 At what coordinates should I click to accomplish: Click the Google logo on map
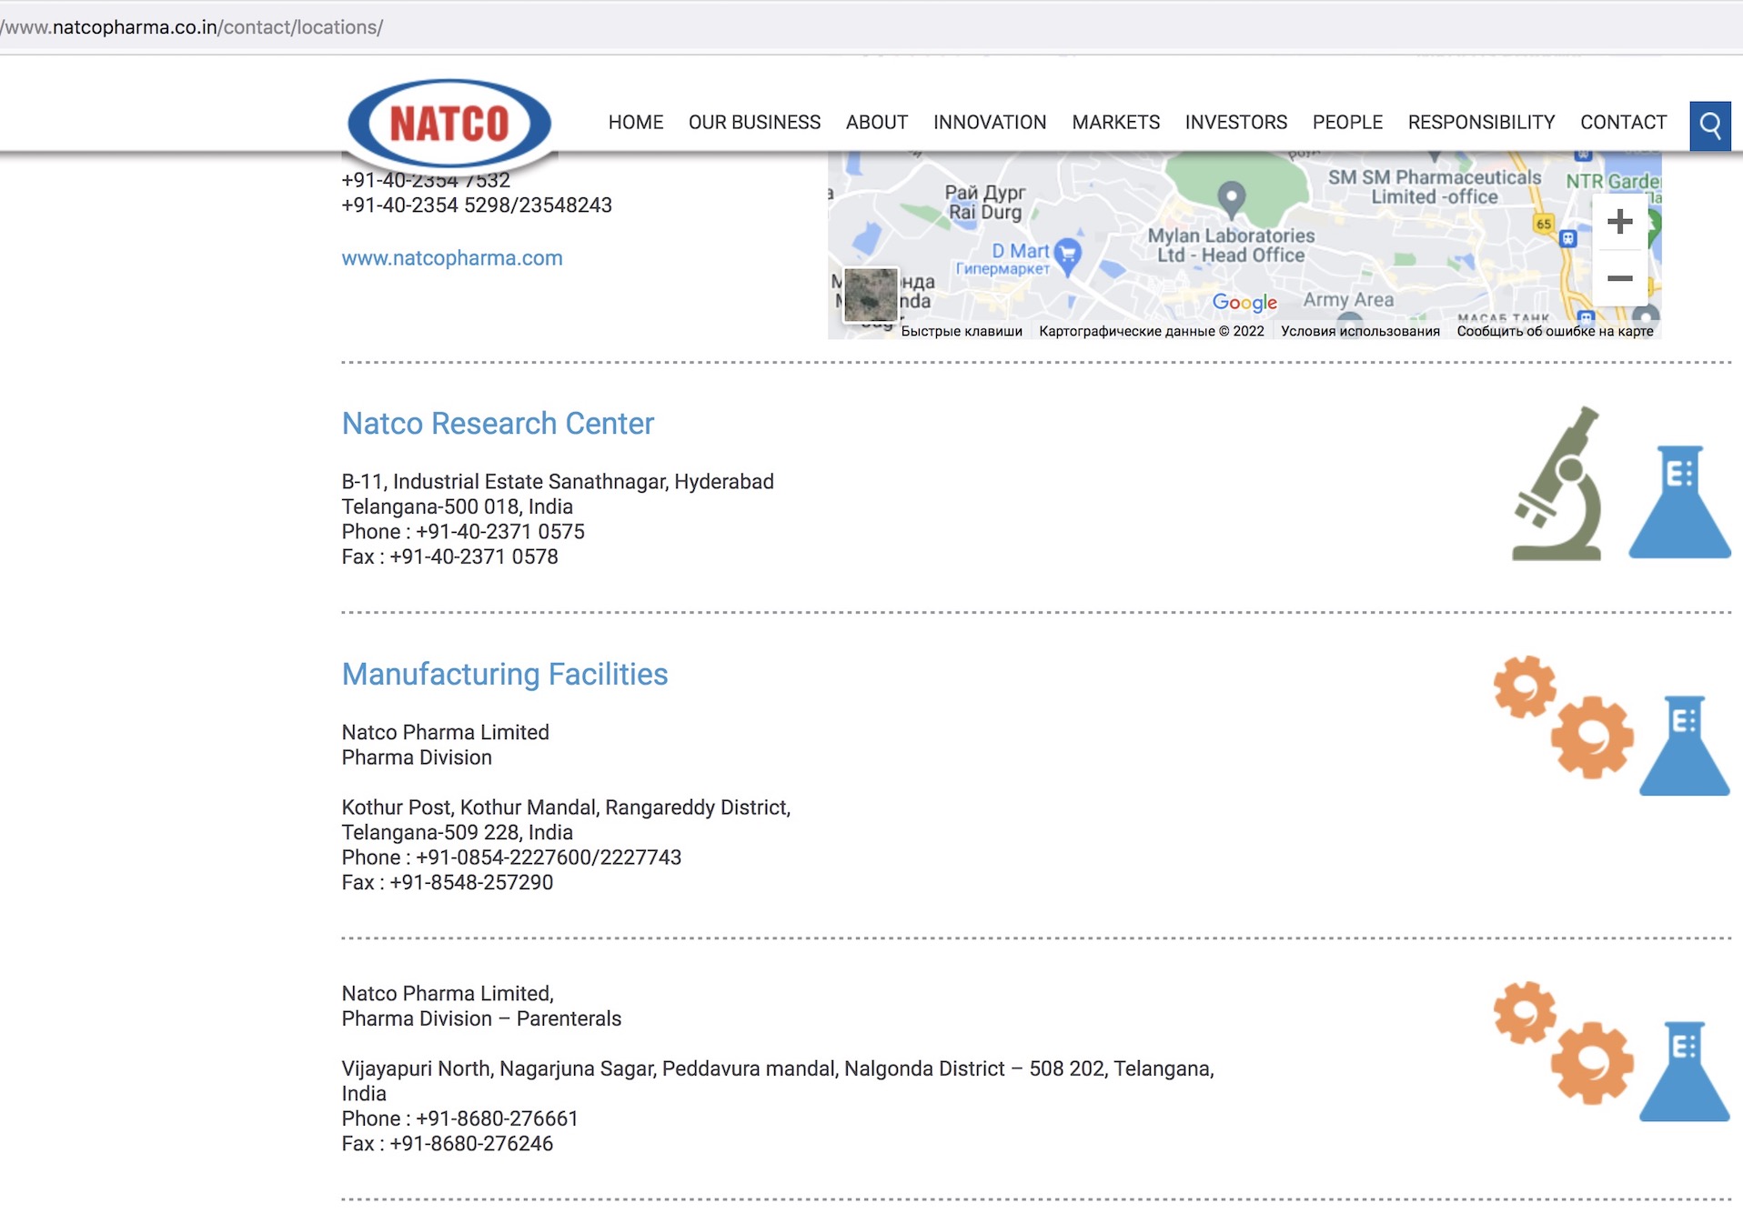(1244, 303)
